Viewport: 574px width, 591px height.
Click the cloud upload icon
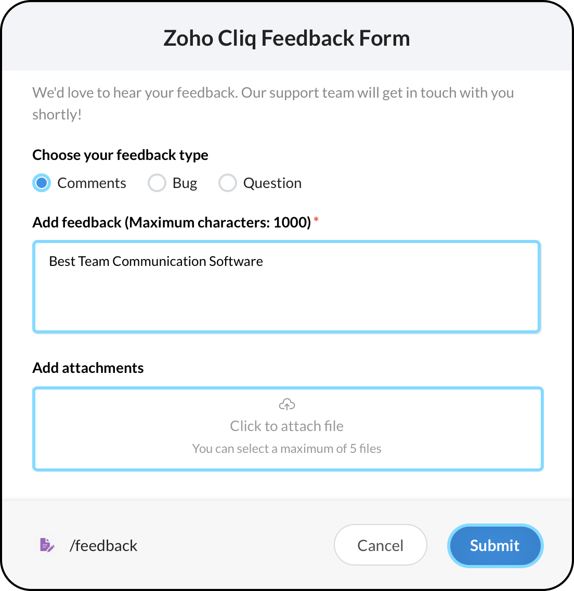pos(287,404)
